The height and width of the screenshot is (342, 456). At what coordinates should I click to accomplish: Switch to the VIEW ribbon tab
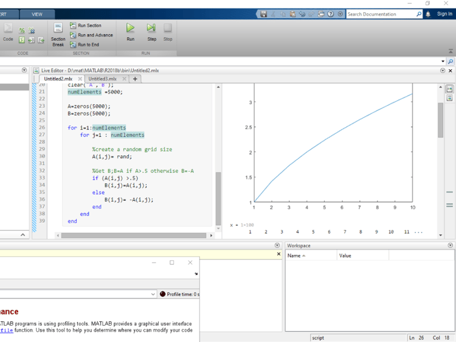[37, 14]
